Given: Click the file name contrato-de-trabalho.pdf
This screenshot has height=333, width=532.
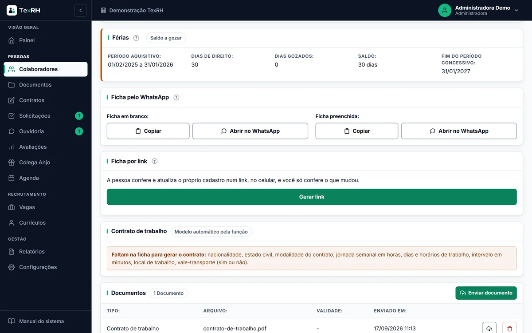Looking at the screenshot, I should [235, 329].
